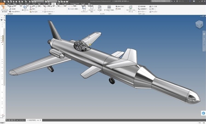Click the Full Screen (フルスクリーン表示) icon
This screenshot has width=206, height=124.
point(92,9)
